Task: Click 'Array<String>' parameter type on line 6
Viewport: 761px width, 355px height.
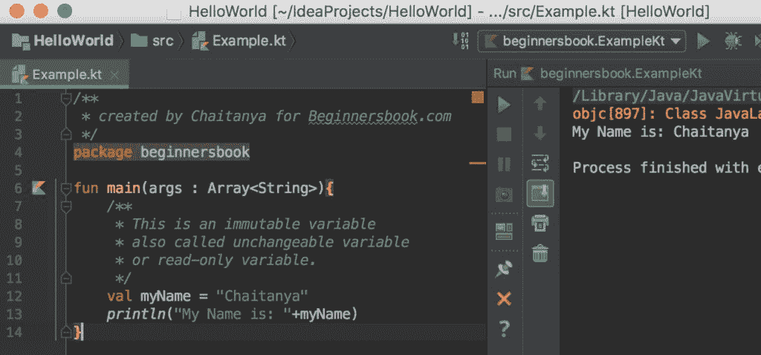Action: [x=262, y=188]
